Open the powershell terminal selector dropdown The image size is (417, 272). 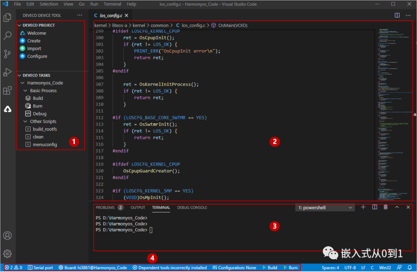click(x=325, y=208)
